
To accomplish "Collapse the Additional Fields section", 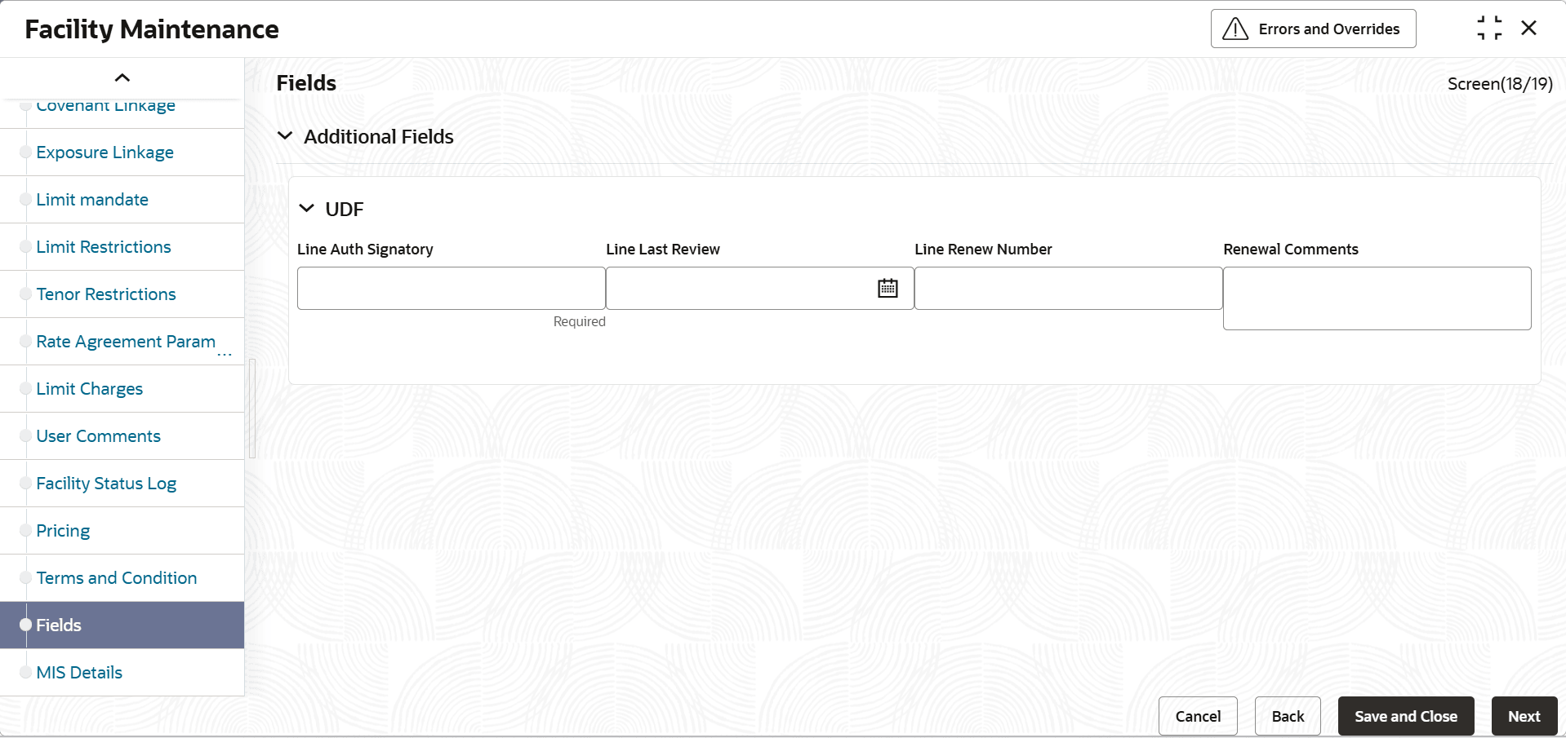I will point(285,136).
